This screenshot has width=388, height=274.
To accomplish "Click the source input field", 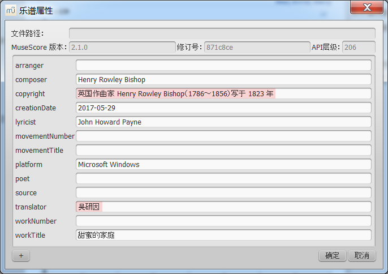I will (223, 193).
